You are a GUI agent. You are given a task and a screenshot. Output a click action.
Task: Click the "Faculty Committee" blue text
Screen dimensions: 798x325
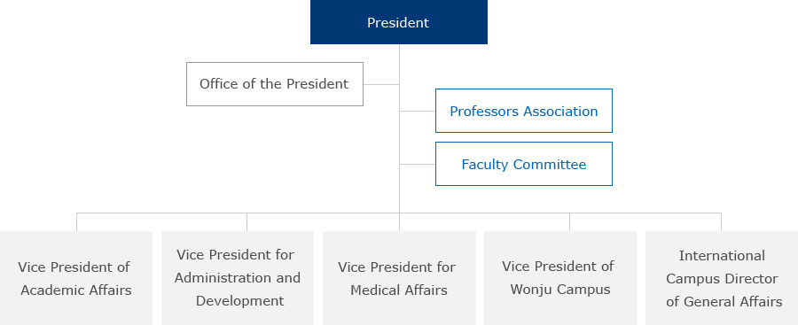[524, 165]
